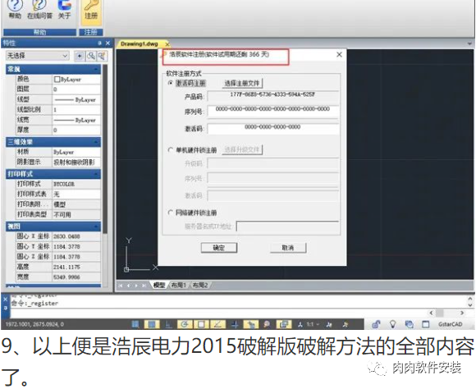The image size is (476, 389).
Task: Click command line horizontal scrollbar thumb
Action: click(440, 313)
